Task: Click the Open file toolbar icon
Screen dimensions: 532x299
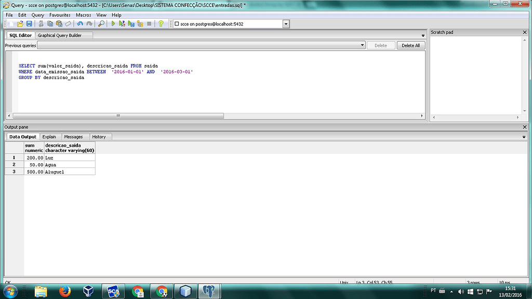Action: pos(20,24)
